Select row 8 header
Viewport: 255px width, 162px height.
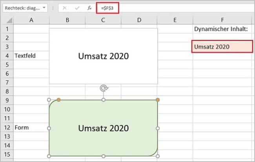(x=7, y=91)
